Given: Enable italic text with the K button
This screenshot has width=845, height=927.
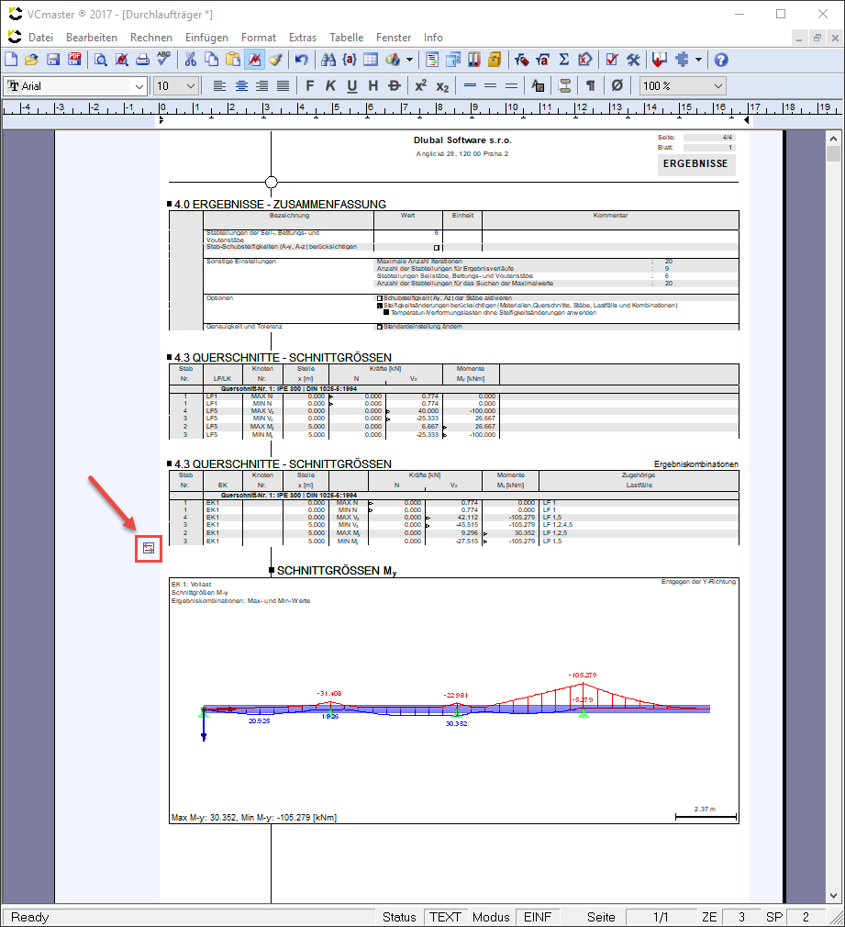Looking at the screenshot, I should tap(330, 85).
